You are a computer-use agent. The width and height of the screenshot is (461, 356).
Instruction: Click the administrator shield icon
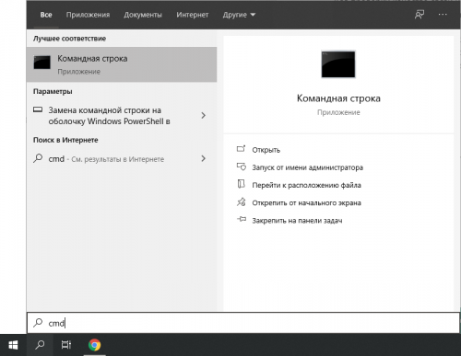tap(242, 167)
